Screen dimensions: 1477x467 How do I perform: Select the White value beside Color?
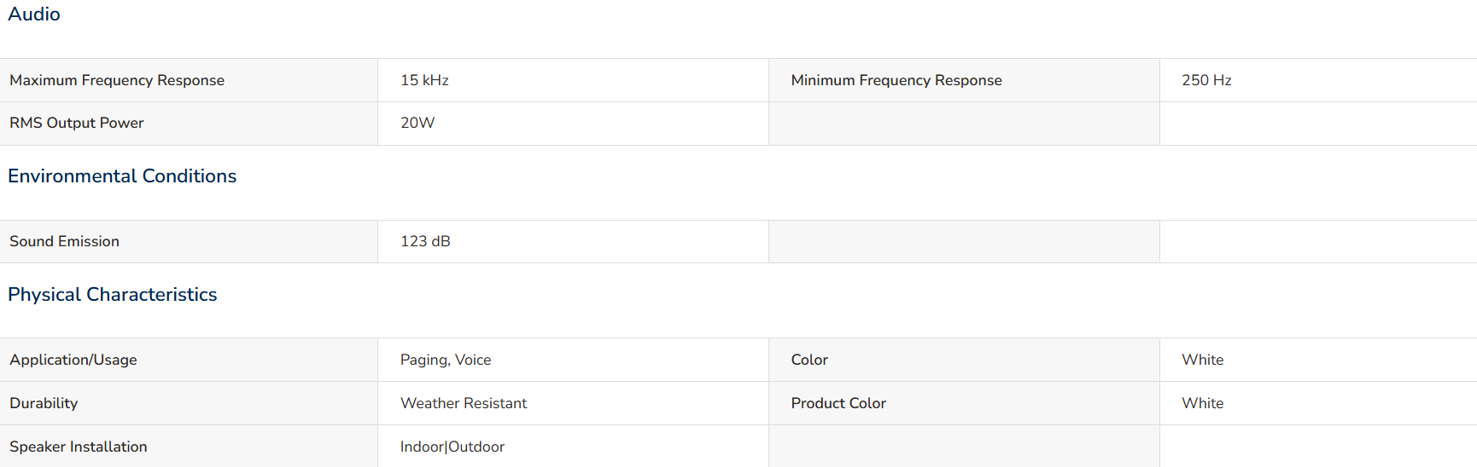coord(1203,360)
